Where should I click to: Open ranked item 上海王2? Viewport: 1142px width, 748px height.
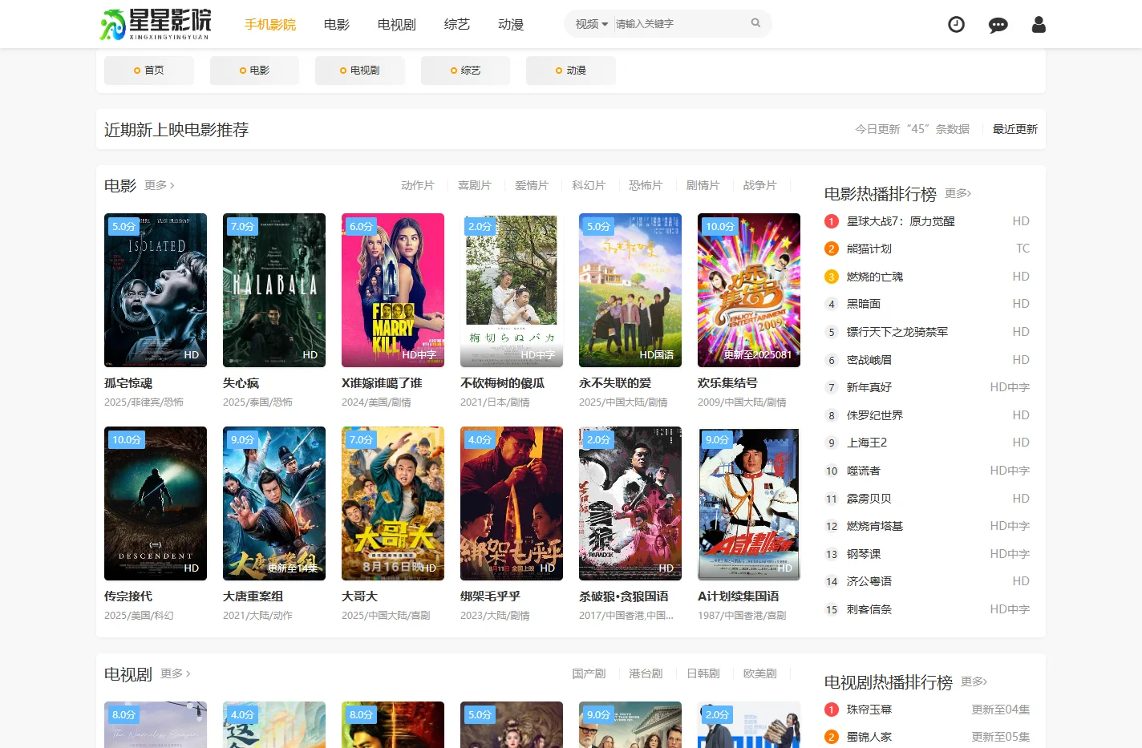(x=867, y=443)
